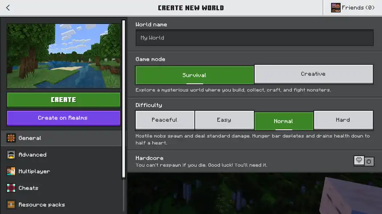The width and height of the screenshot is (382, 214).
Task: Click the Resource packs chest icon
Action: coord(11,205)
